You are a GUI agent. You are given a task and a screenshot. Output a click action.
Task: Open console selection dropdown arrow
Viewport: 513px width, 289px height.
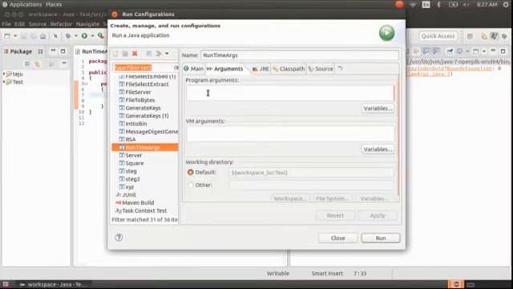coord(467,51)
